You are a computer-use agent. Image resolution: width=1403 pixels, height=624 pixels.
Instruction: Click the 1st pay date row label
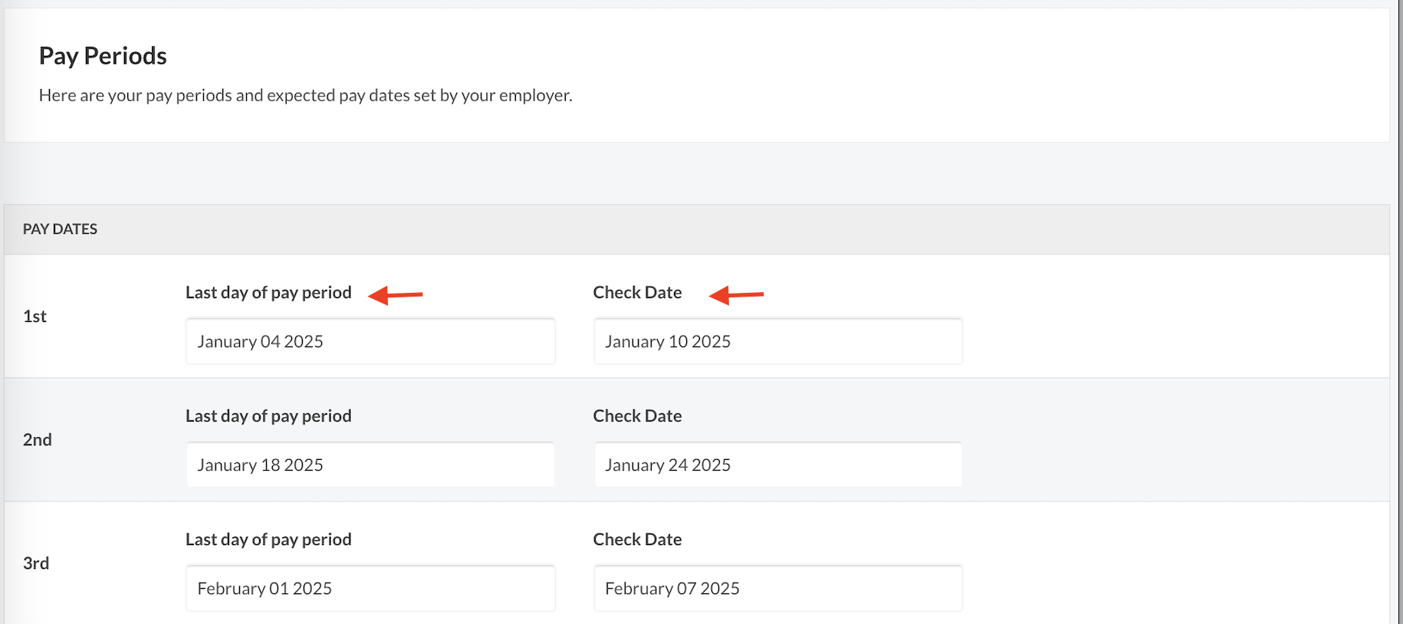[x=34, y=317]
